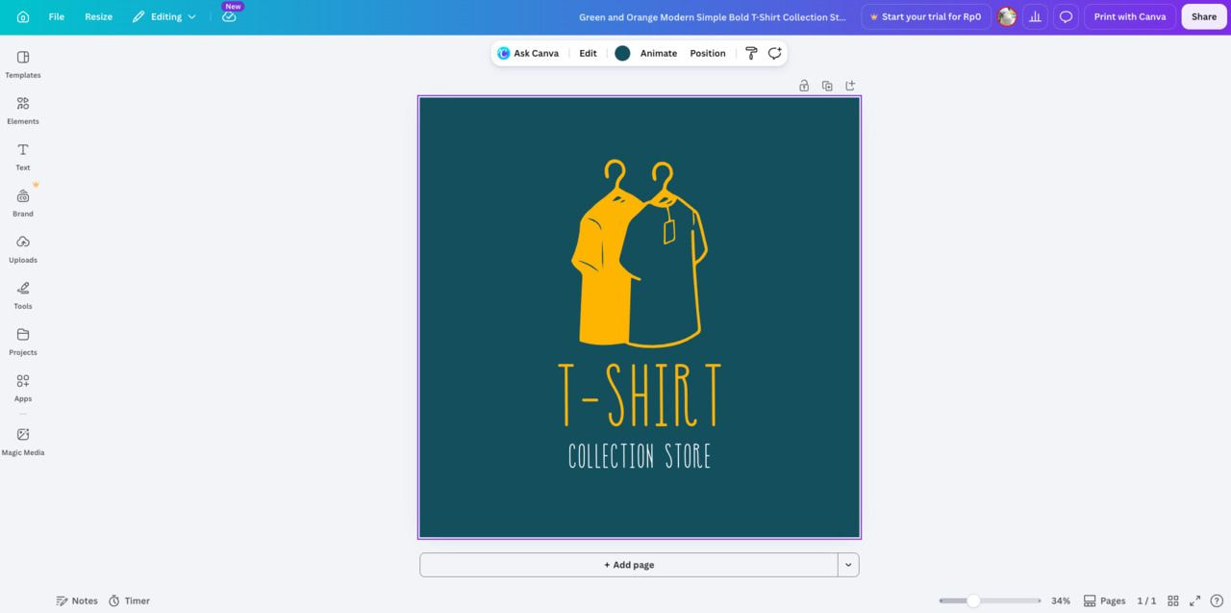Viewport: 1231px width, 613px height.
Task: Open the user profile avatar
Action: pos(1007,16)
